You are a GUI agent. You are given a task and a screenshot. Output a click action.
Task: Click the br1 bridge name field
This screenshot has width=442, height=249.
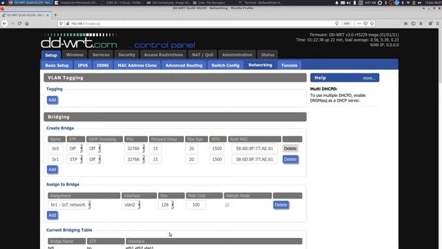[x=55, y=160]
